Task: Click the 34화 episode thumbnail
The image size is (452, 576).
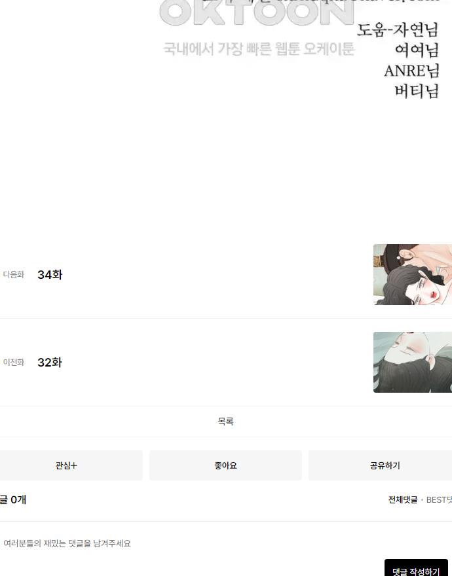Action: pos(413,274)
